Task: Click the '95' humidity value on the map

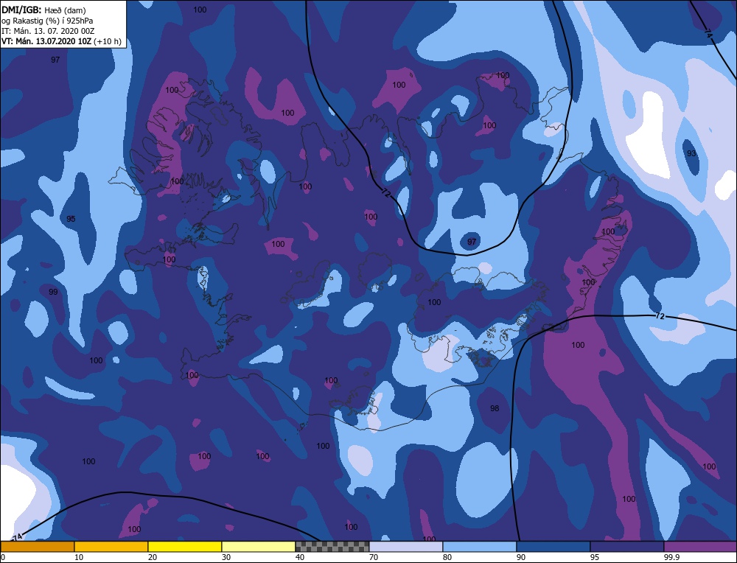Action: (71, 219)
